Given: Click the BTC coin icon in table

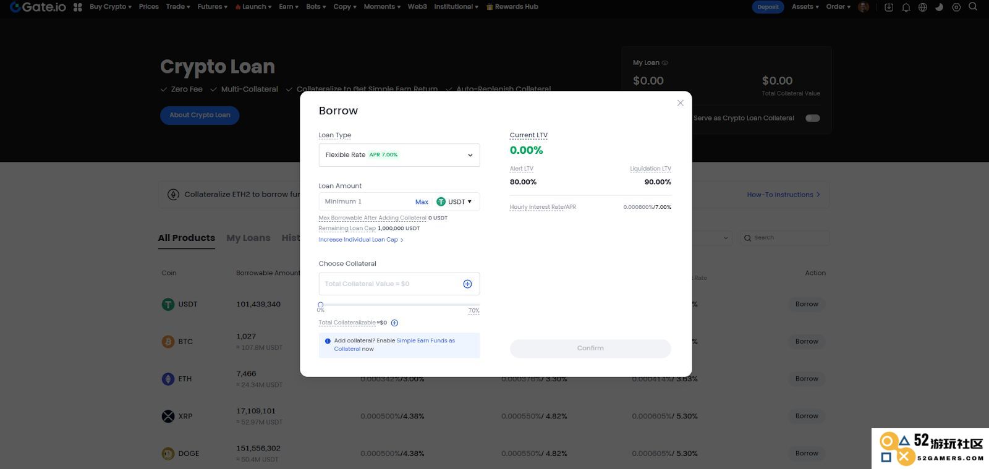Looking at the screenshot, I should click(x=168, y=342).
